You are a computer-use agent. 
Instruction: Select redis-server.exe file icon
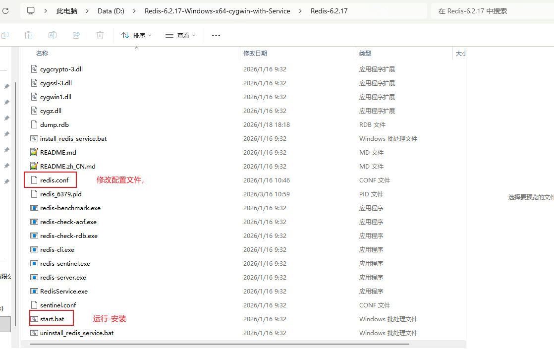point(34,277)
